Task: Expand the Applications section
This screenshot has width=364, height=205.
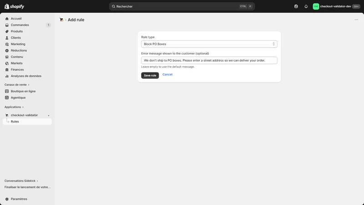Action: pos(14,107)
